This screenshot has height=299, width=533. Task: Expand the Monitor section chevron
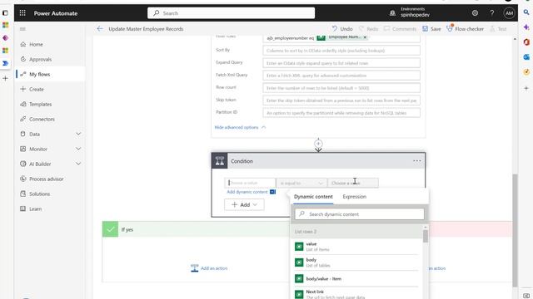(78, 149)
